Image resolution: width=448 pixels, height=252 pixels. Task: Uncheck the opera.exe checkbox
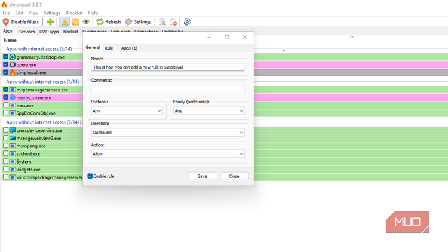[x=6, y=64]
